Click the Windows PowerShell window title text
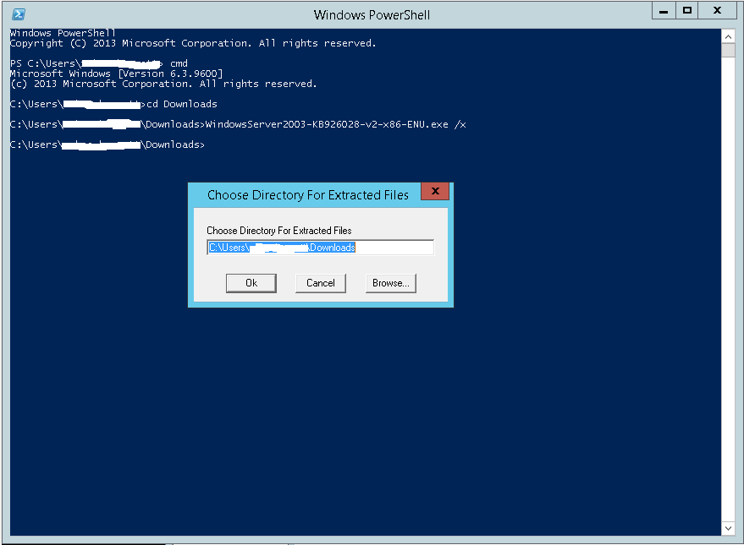 372,15
